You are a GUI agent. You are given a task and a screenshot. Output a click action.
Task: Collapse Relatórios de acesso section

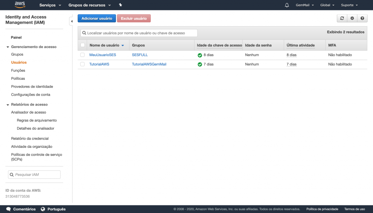[8, 104]
